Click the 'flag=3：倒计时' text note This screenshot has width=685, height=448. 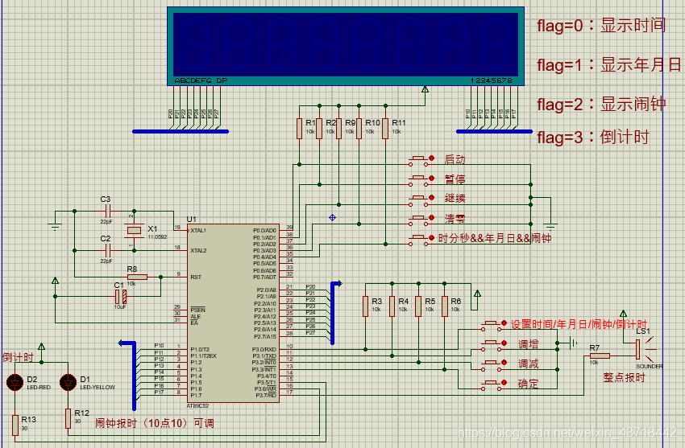pyautogui.click(x=593, y=138)
